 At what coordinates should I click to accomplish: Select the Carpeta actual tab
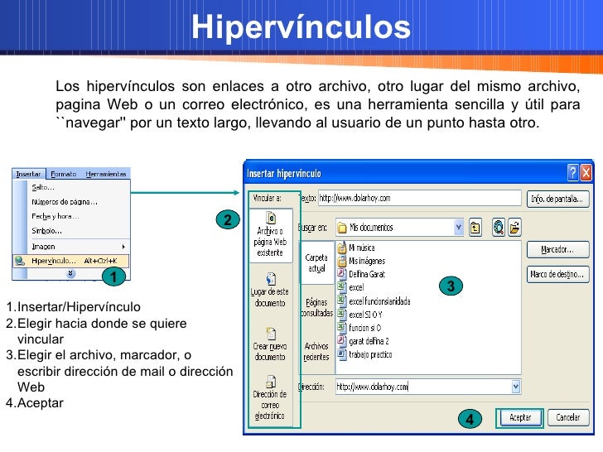coord(316,263)
